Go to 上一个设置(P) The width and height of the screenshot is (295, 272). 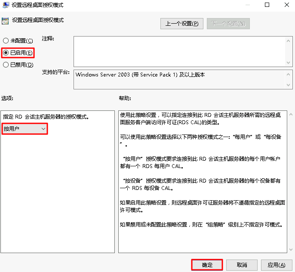[182, 24]
